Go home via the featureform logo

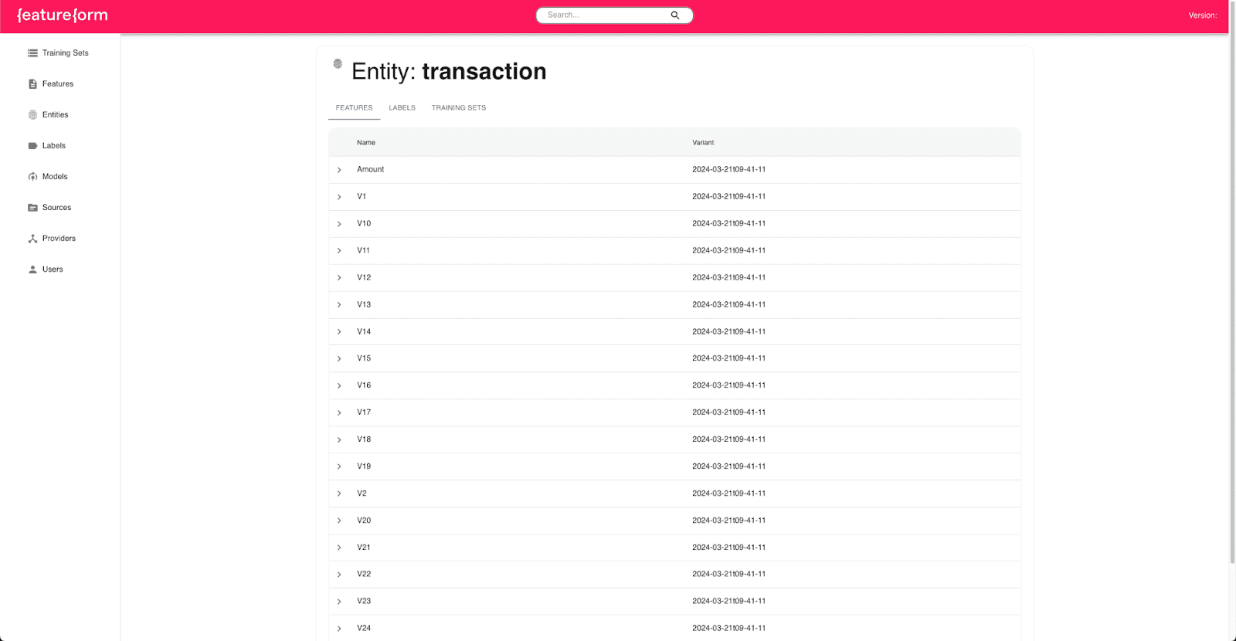coord(63,15)
